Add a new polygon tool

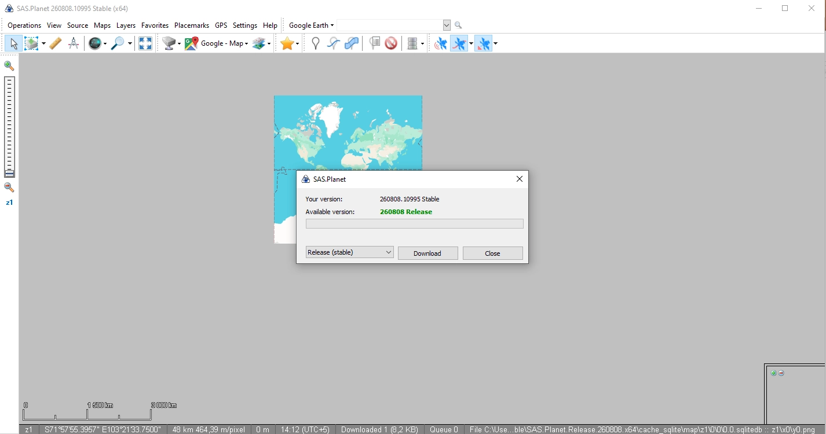(x=352, y=43)
